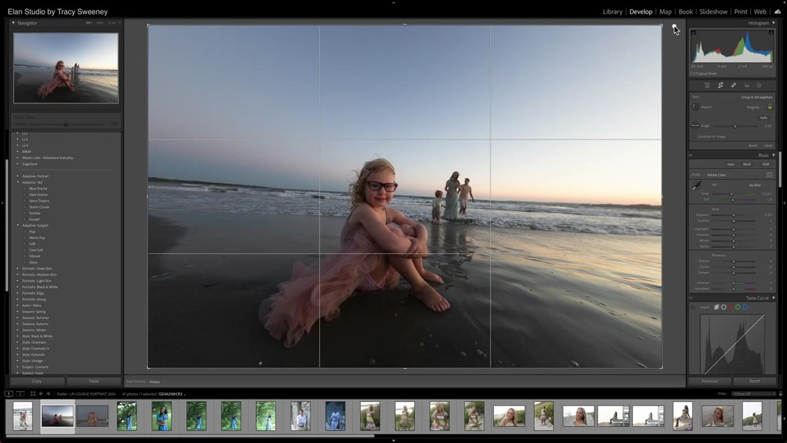The height and width of the screenshot is (443, 787).
Task: Expand Style: Cinematic II preset group
Action: click(18, 349)
